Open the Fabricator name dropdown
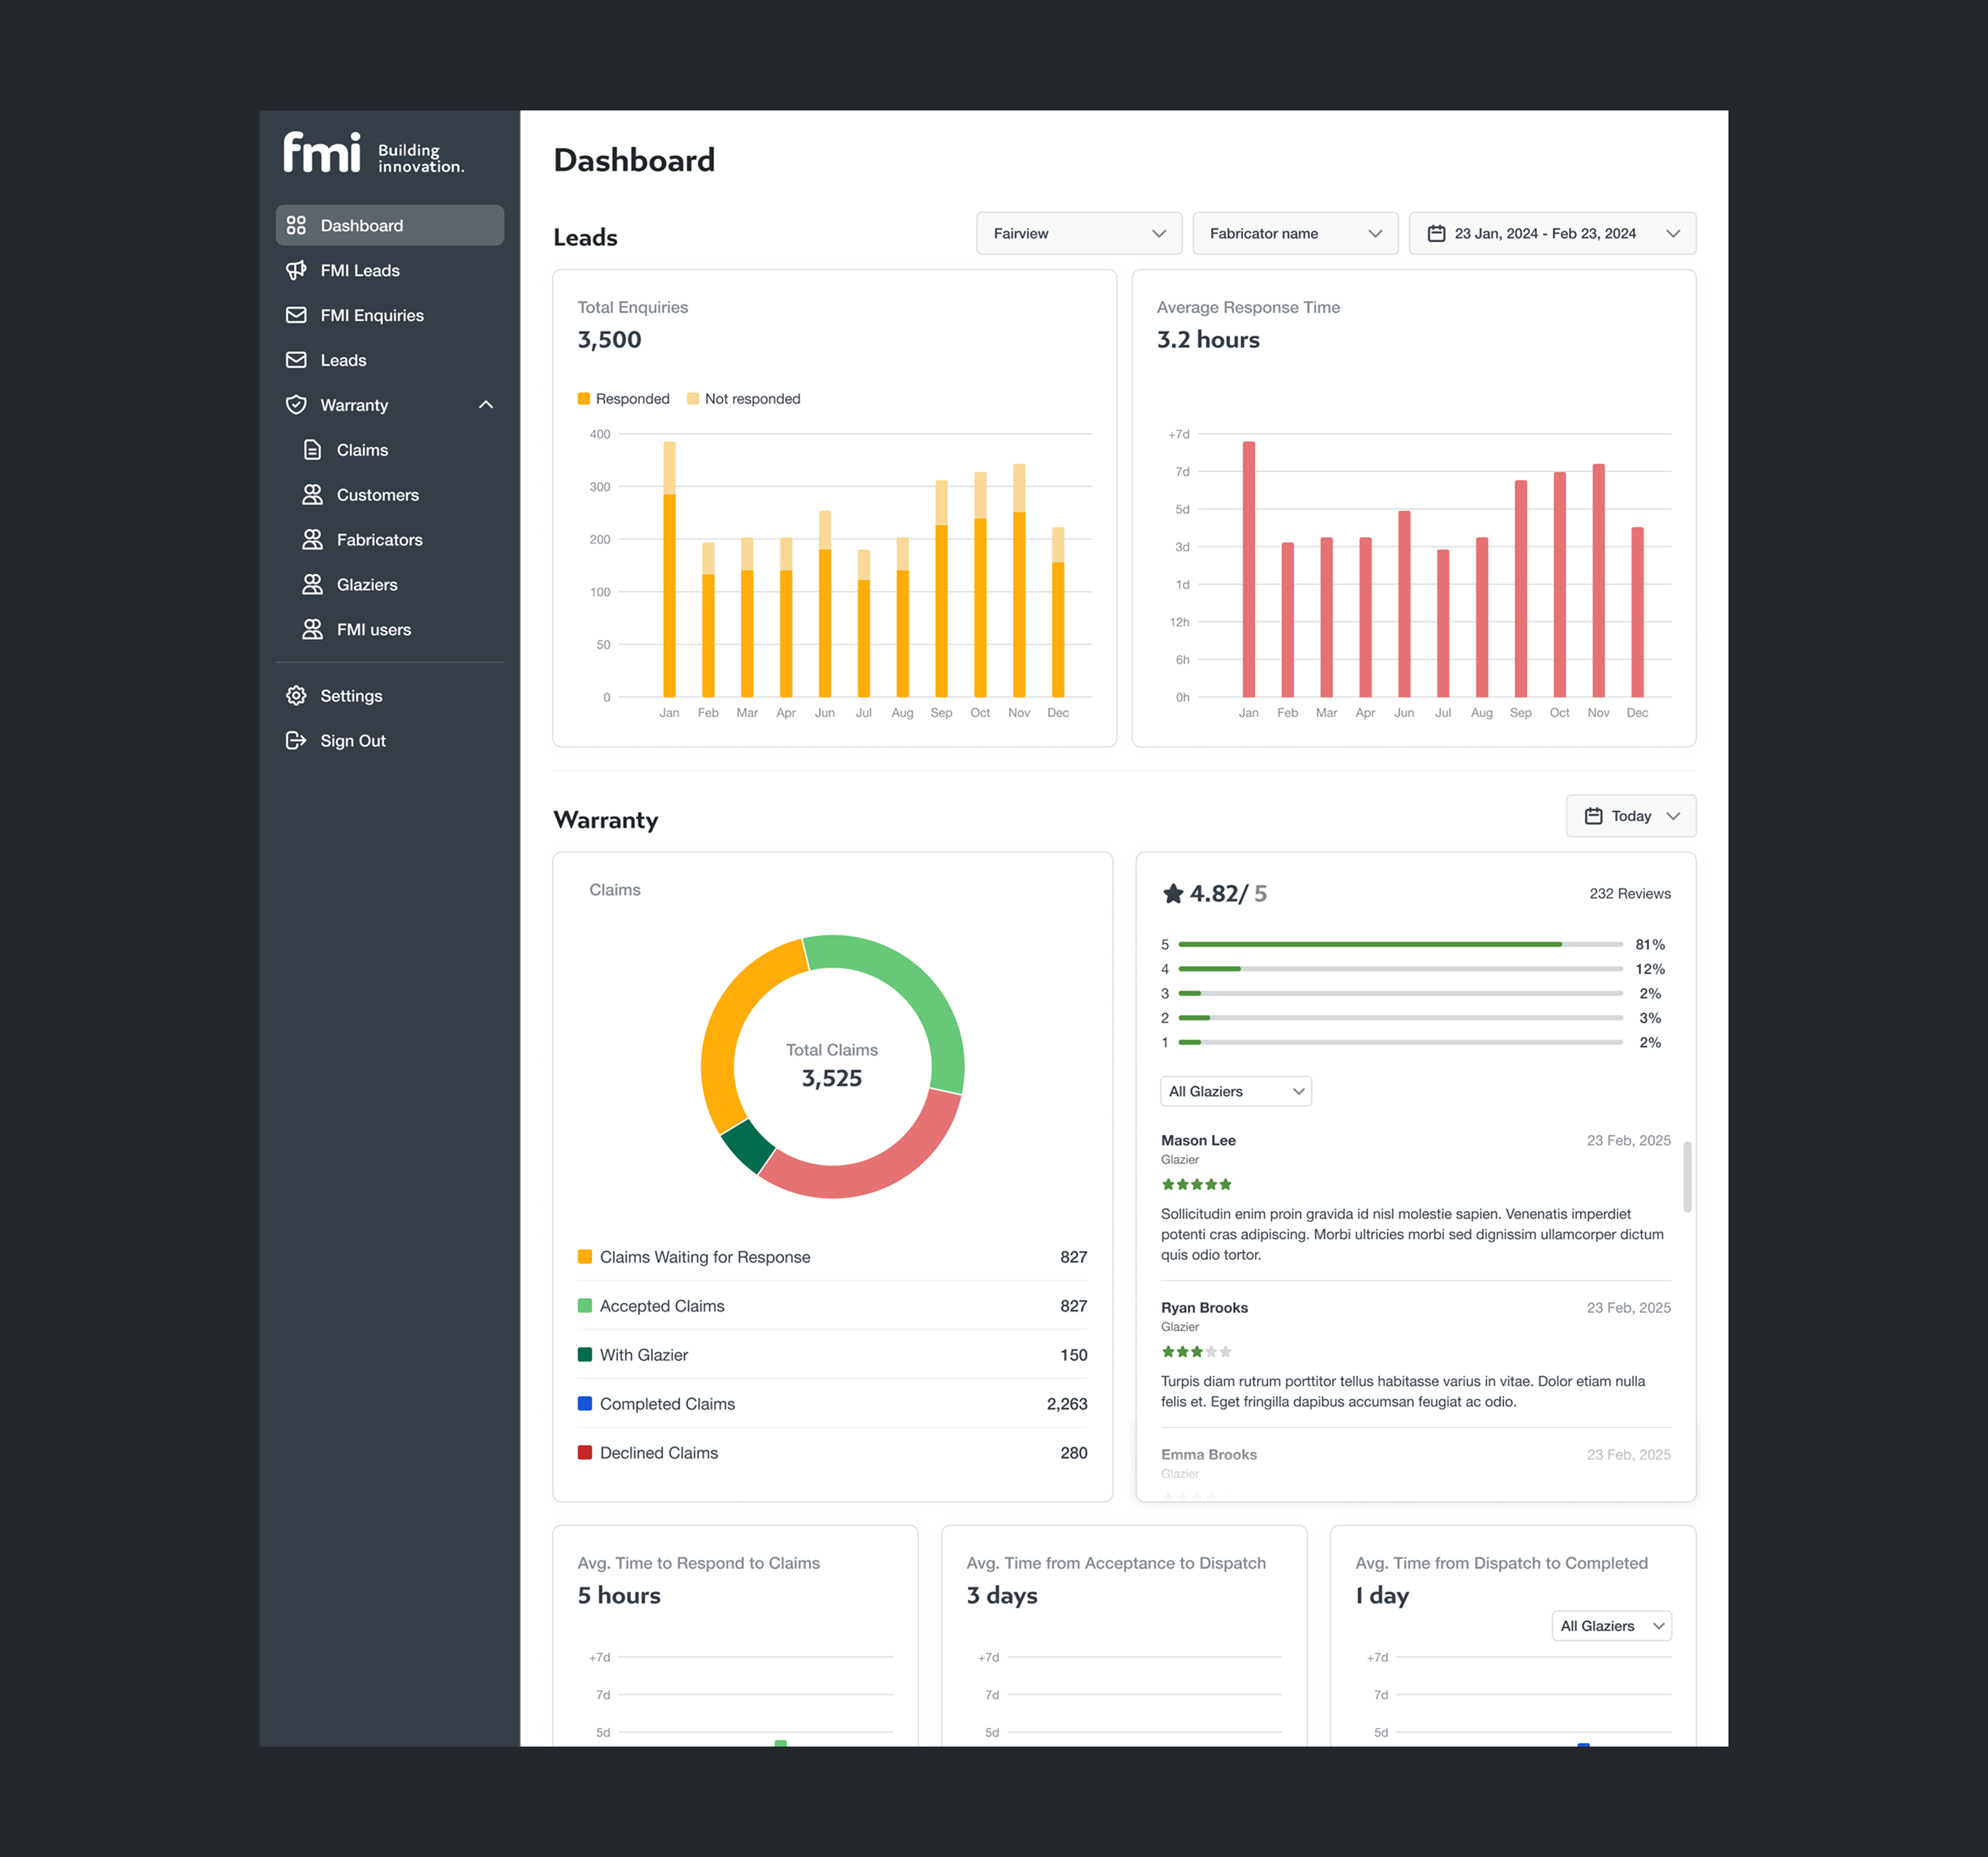The image size is (1988, 1857). 1295,233
